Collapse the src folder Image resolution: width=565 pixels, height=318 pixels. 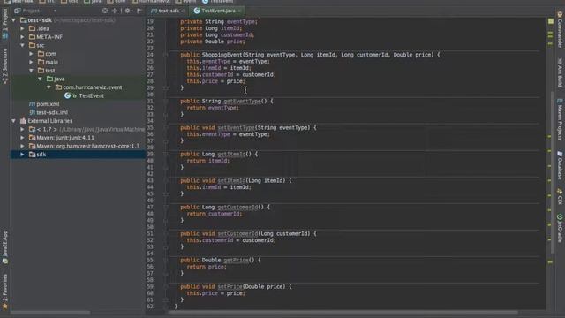(22, 45)
